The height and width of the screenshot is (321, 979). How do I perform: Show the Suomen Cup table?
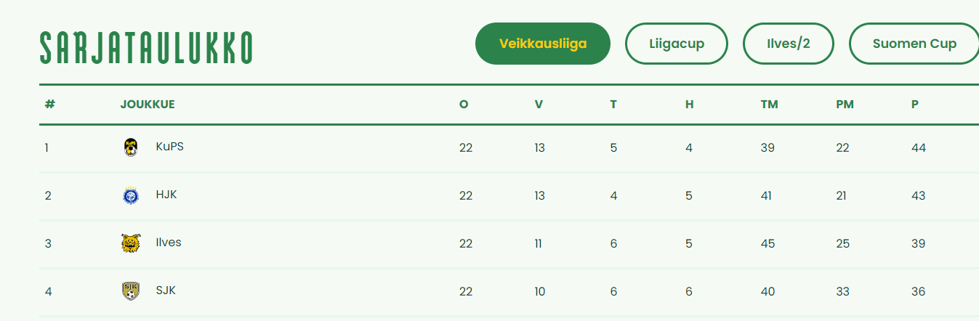(914, 44)
